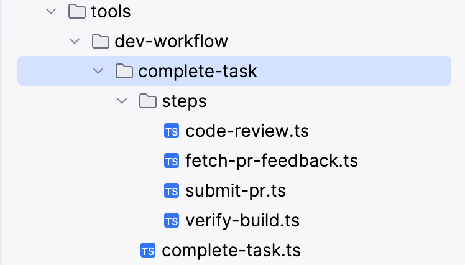
Task: Click the TypeScript icon beside code-review.ts
Action: click(172, 131)
